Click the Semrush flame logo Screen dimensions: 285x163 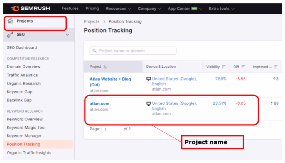point(15,8)
